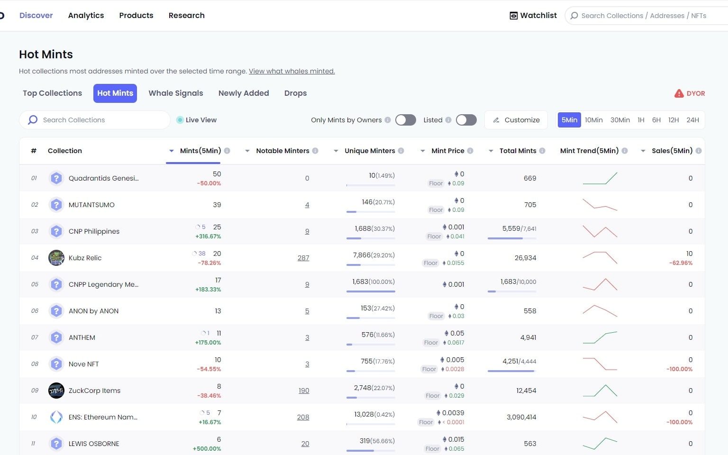
Task: Click Nove NFT placeholder icon
Action: (x=56, y=364)
